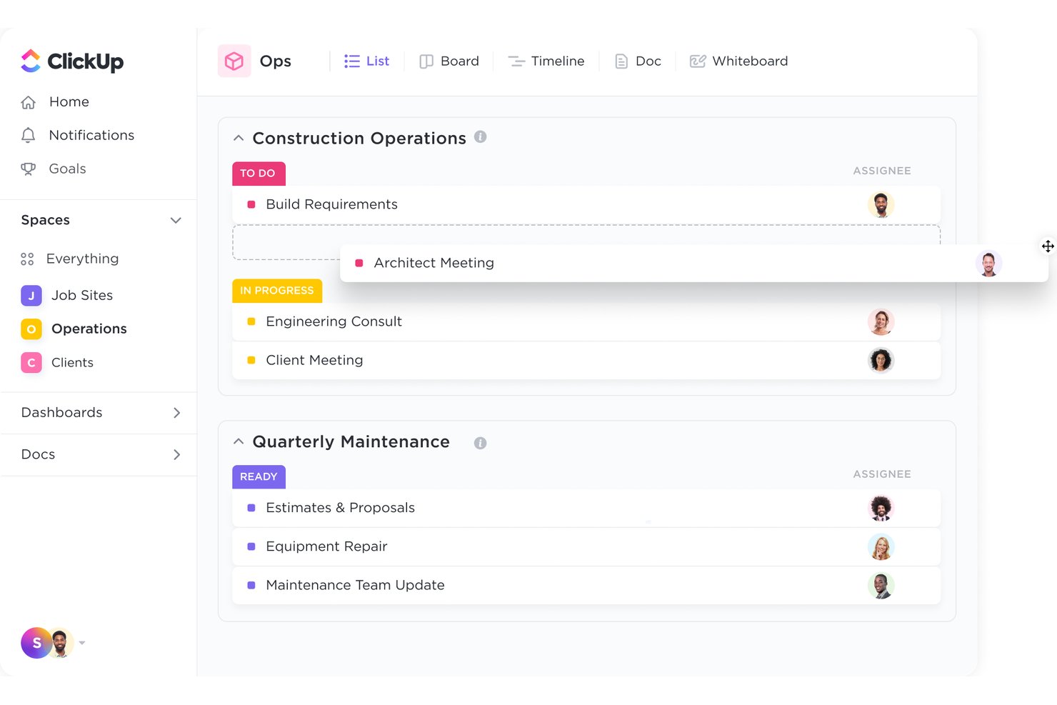This screenshot has height=705, width=1057.
Task: Click the TO DO status label
Action: coord(259,174)
